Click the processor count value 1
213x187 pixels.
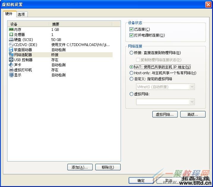click(x=52, y=34)
